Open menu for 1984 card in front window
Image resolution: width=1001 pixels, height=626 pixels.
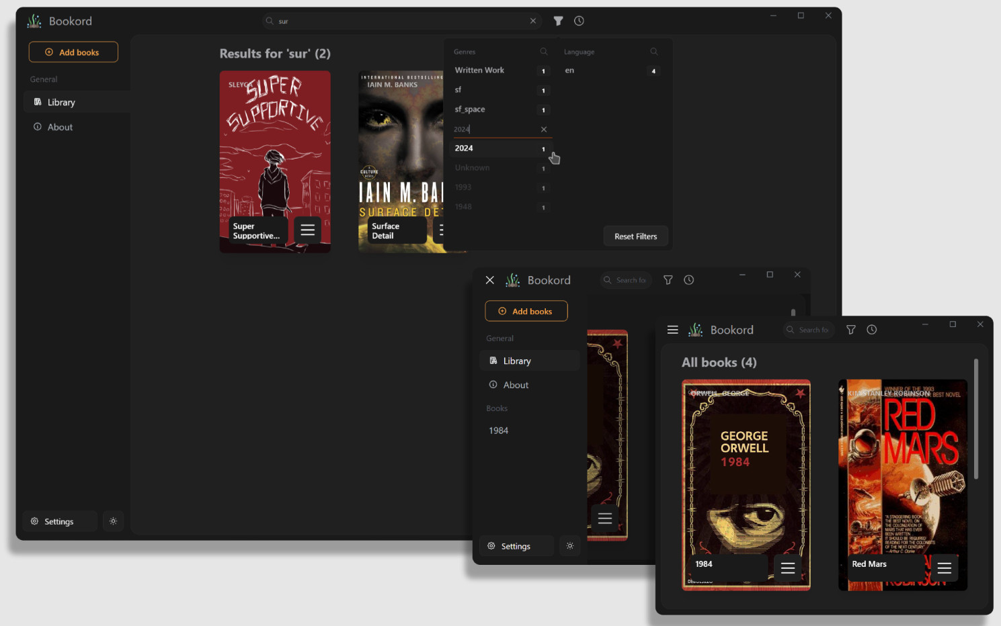click(x=788, y=568)
